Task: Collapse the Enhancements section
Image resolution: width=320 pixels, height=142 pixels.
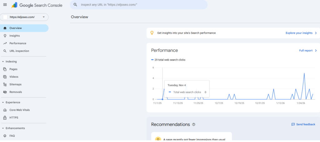Action: click(x=3, y=128)
